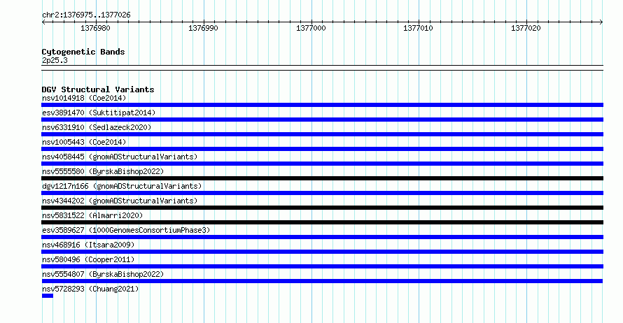The height and width of the screenshot is (323, 623).
Task: Click the blue bar under nsv468916
Action: click(x=322, y=252)
